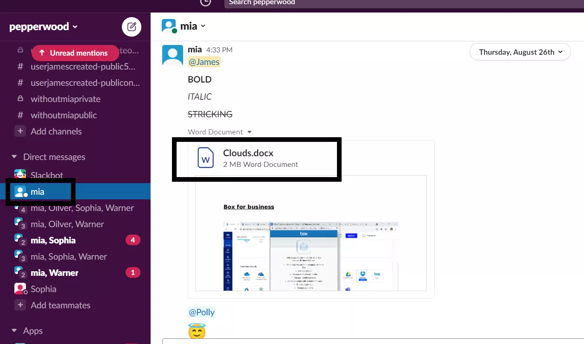Open the Sophia direct message
Image resolution: width=584 pixels, height=344 pixels.
point(44,289)
